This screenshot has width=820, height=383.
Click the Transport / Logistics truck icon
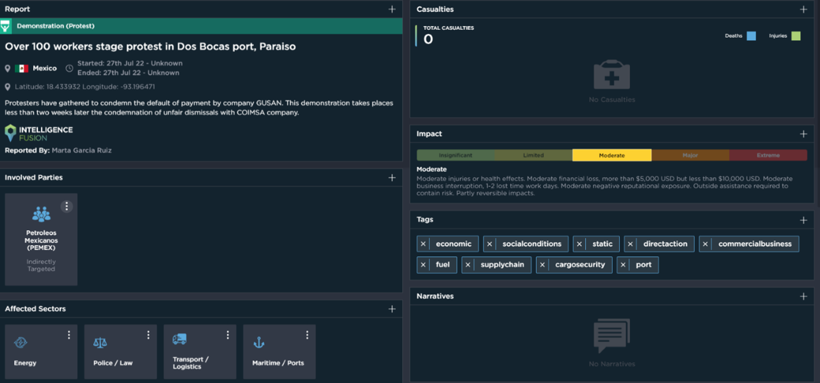(x=179, y=339)
